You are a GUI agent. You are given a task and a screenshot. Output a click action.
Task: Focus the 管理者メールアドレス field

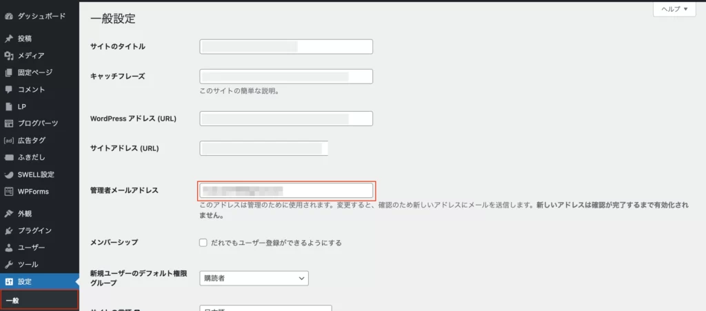tap(286, 191)
